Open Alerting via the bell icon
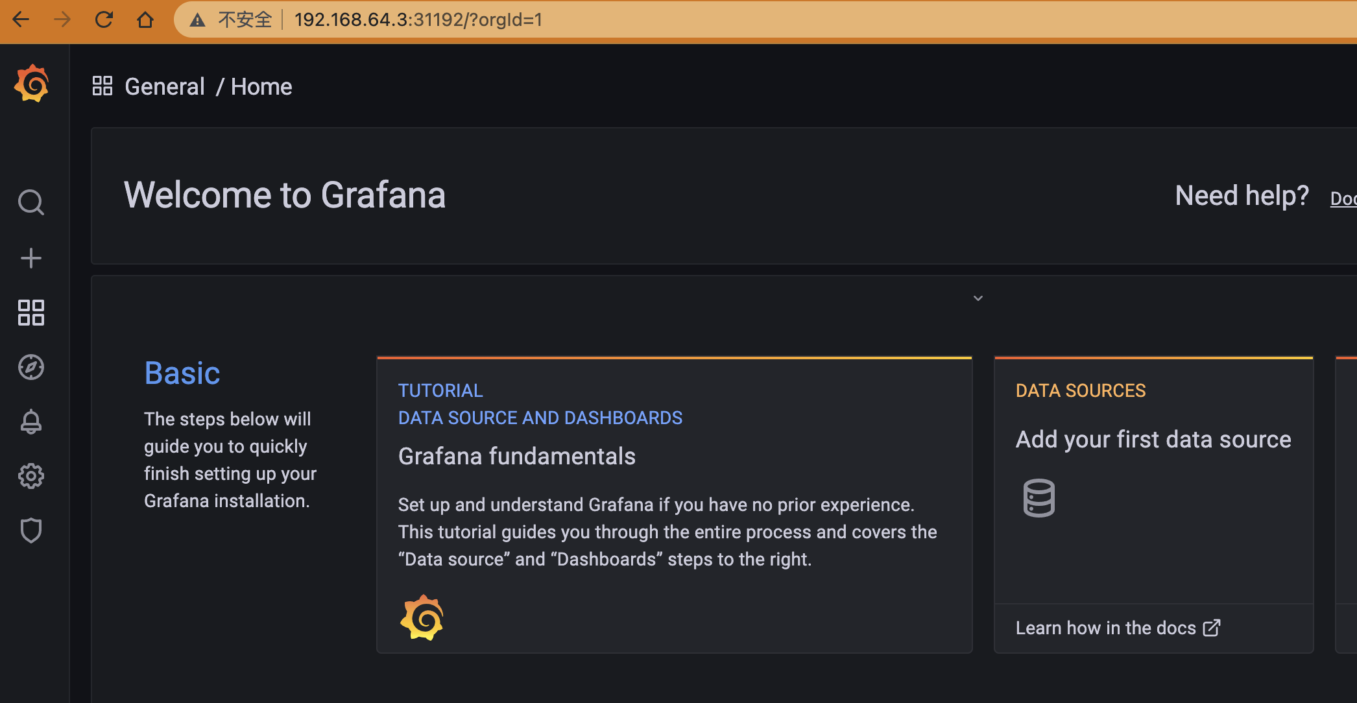Image resolution: width=1357 pixels, height=703 pixels. tap(31, 422)
